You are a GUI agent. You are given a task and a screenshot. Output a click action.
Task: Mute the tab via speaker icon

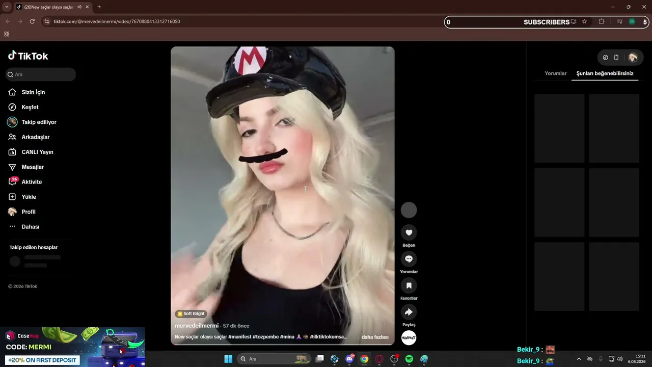79,7
